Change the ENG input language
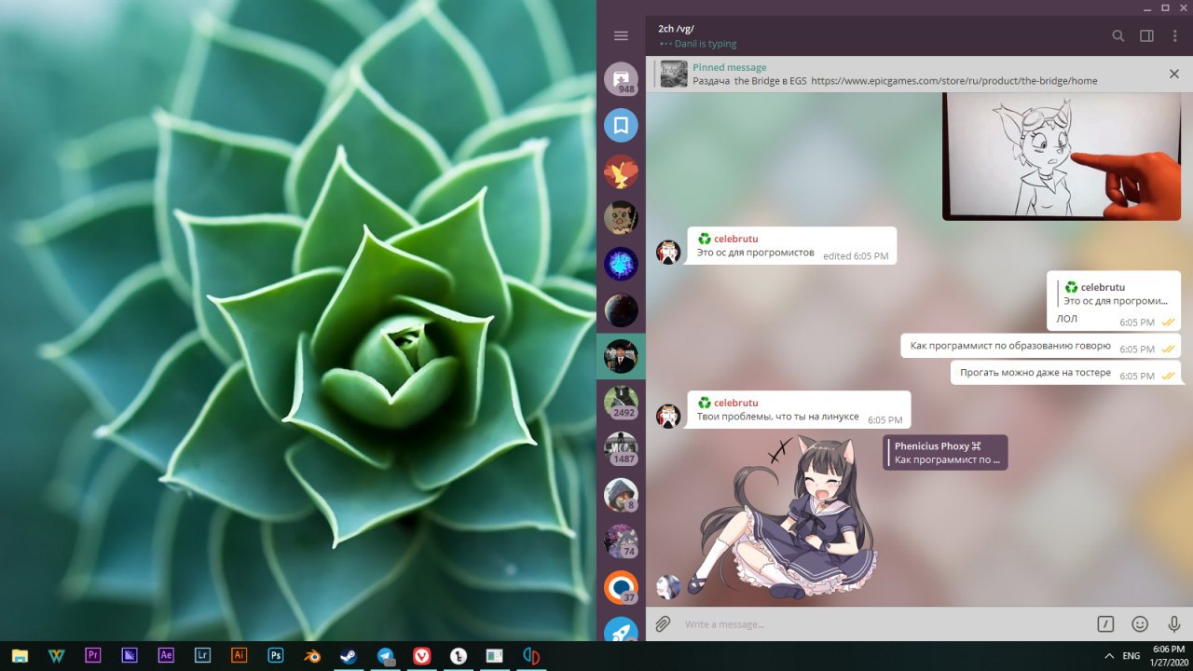Screen dimensions: 1193x671 point(1131,655)
